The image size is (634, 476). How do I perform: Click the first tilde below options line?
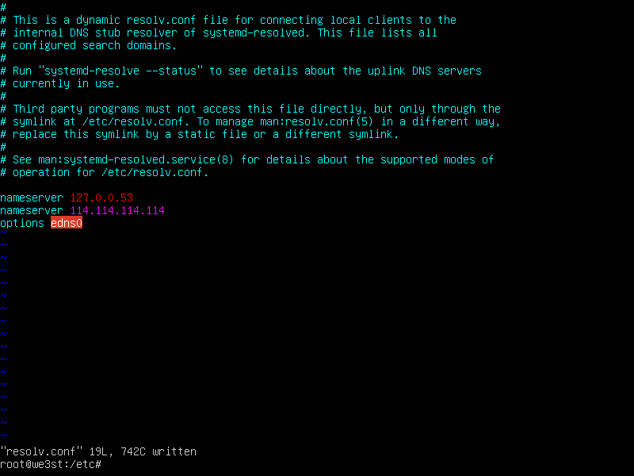pos(3,232)
